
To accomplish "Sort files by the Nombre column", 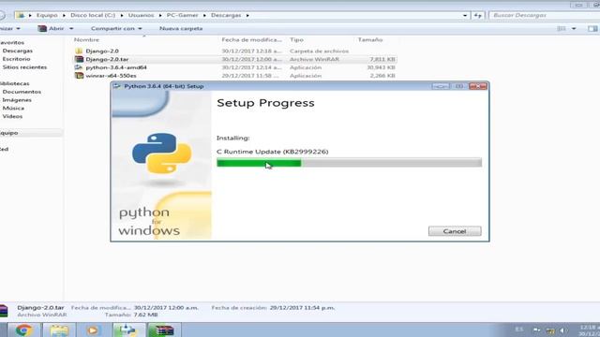I will click(x=86, y=39).
